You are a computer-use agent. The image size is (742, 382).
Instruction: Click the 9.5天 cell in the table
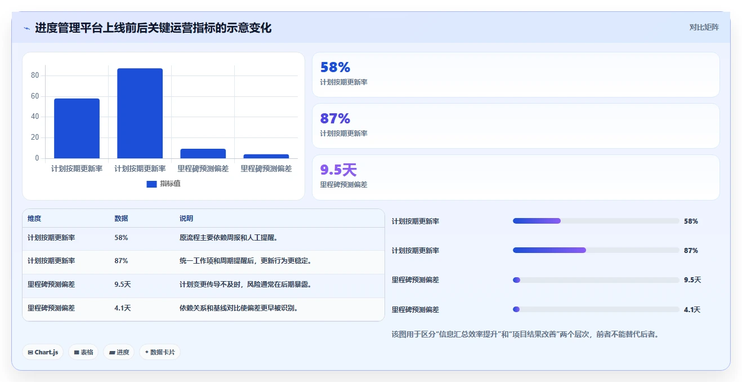122,285
